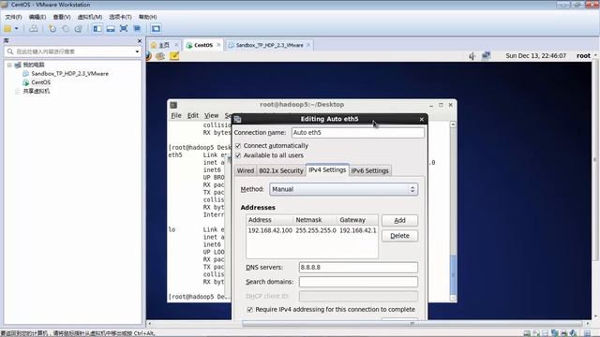
Task: Click the Address column header
Action: [x=270, y=220]
